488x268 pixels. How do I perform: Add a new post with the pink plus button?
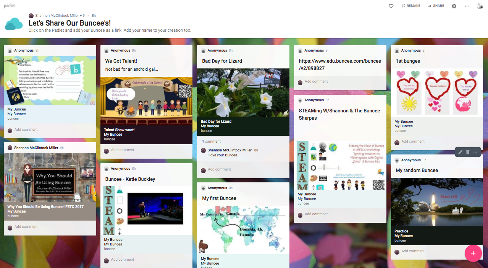pyautogui.click(x=473, y=253)
